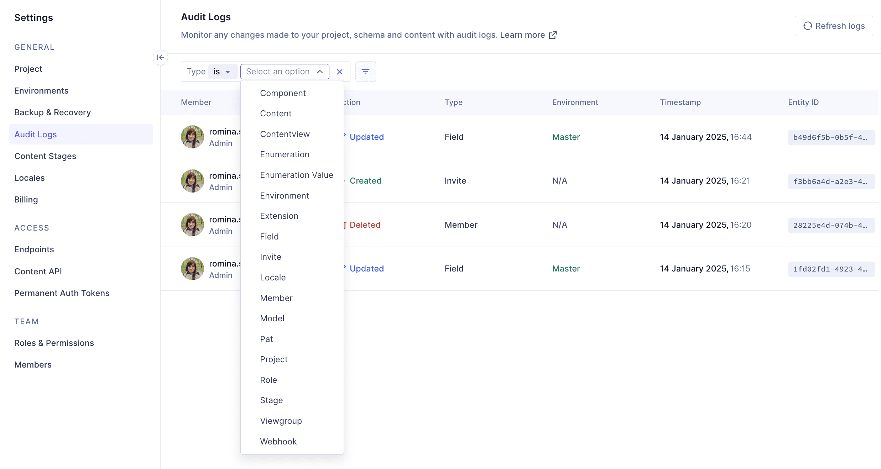Choose Enumeration Value option
881x469 pixels.
click(x=296, y=175)
